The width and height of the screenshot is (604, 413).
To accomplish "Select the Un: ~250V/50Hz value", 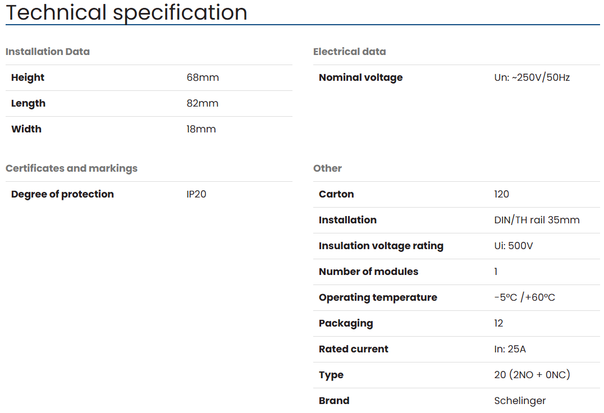I will tap(532, 77).
